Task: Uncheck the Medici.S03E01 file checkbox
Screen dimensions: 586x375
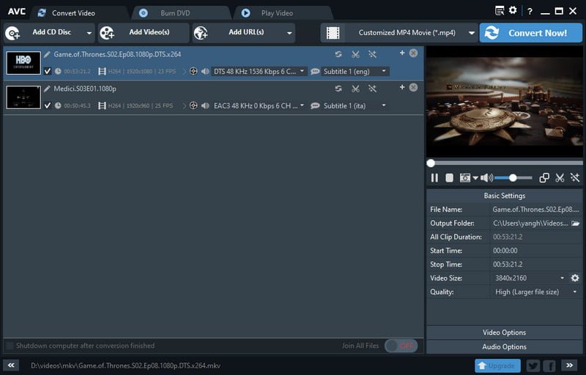Action: [x=48, y=105]
